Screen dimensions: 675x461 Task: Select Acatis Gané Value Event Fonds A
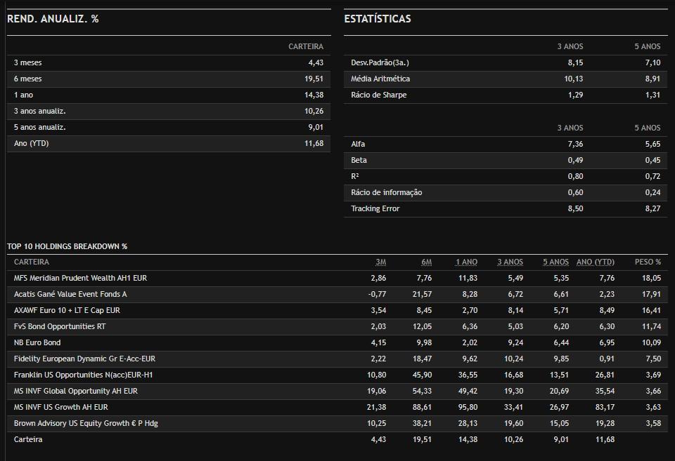pos(70,295)
